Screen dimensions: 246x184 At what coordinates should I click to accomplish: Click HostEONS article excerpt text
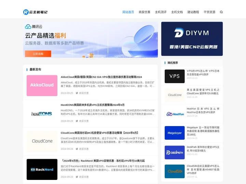[x=108, y=112]
